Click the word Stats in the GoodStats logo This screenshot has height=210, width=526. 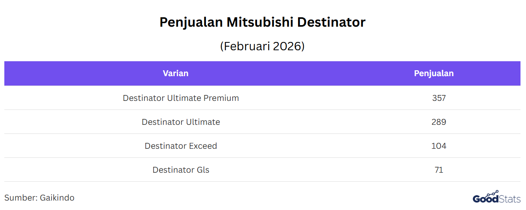pos(510,199)
